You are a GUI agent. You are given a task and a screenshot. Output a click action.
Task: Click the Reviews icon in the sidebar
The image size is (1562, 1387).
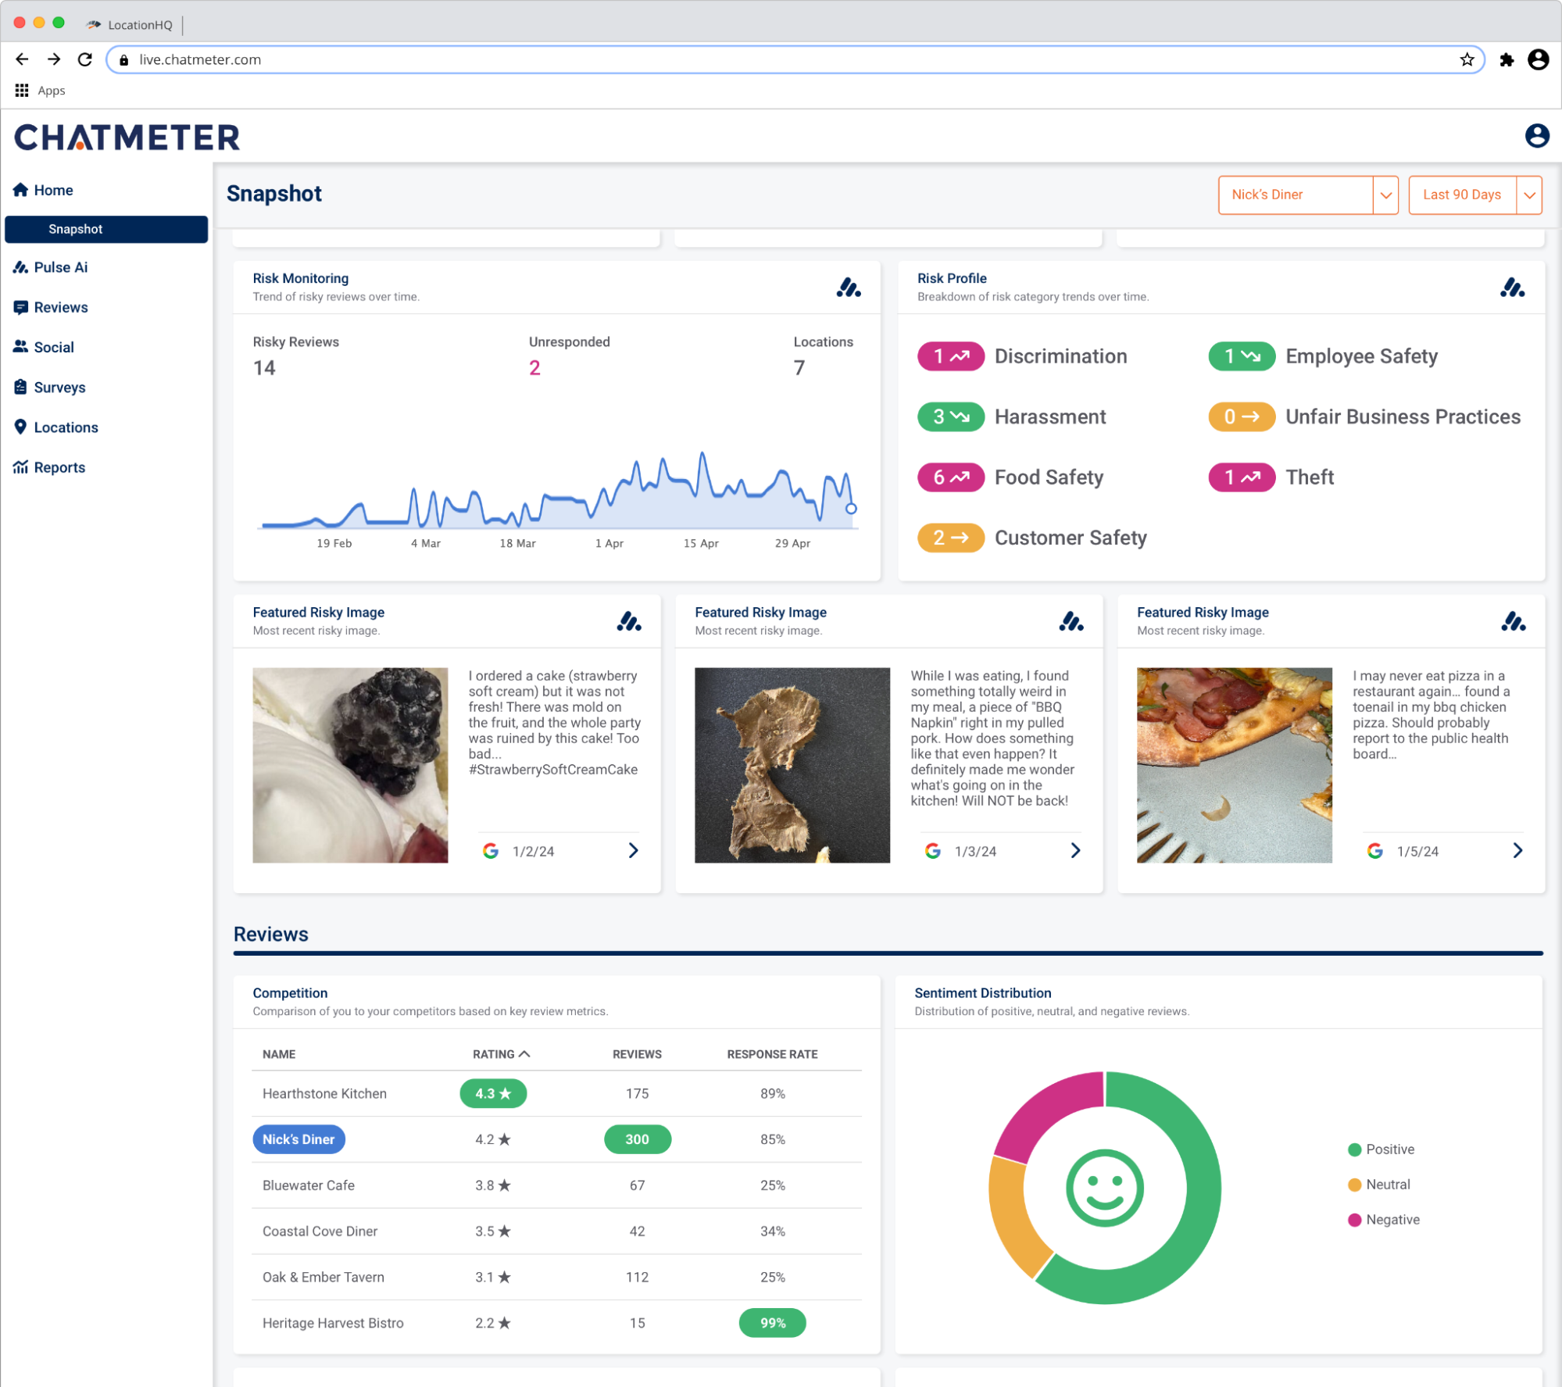pos(21,307)
